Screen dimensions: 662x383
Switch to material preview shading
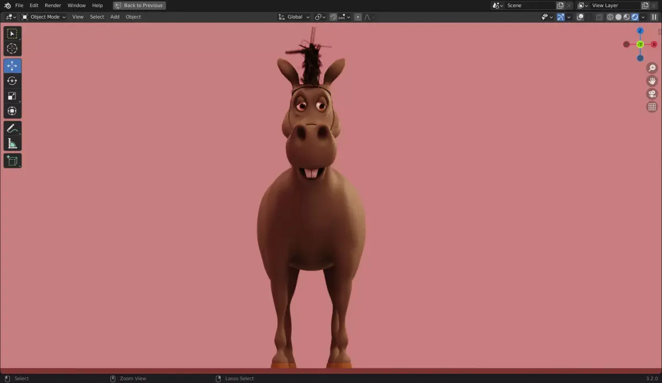627,17
